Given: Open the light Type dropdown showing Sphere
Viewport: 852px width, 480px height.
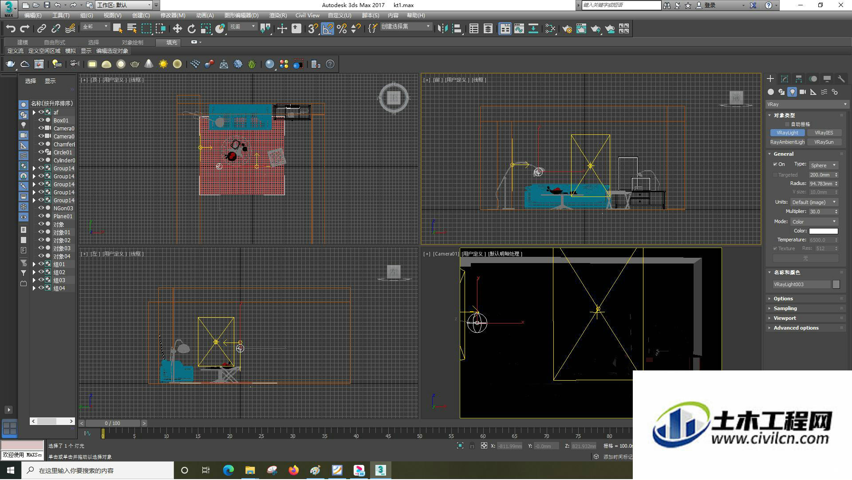Looking at the screenshot, I should [823, 165].
